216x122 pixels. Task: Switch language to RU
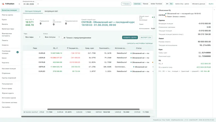coord(171,4)
